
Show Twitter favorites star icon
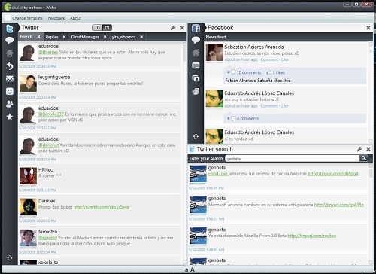pos(10,117)
